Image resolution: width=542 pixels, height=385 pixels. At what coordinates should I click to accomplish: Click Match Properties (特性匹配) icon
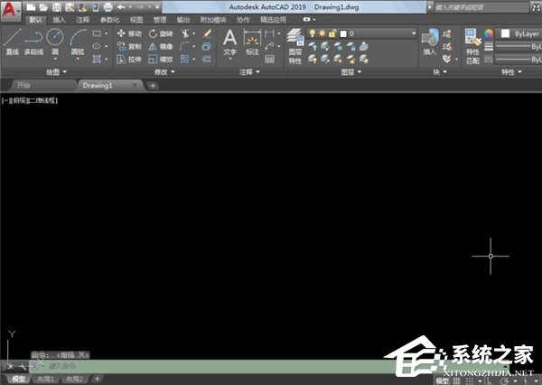tap(472, 46)
